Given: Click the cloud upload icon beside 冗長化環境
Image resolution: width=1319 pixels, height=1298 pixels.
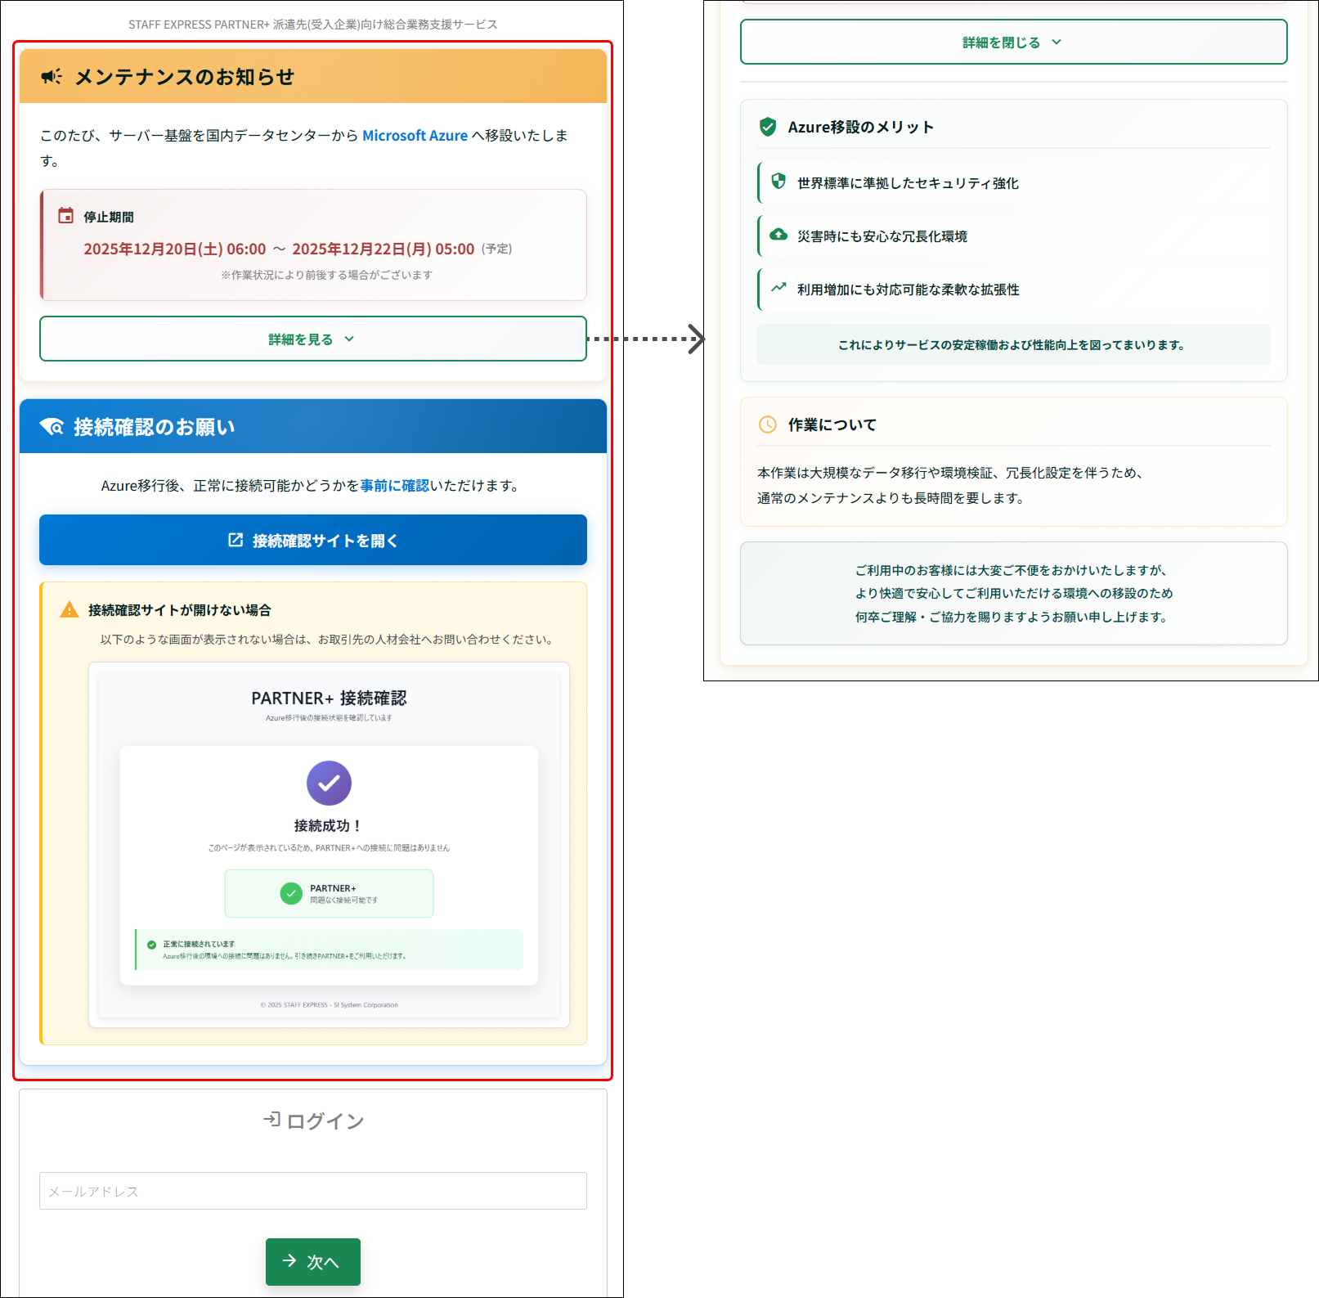Looking at the screenshot, I should 778,235.
